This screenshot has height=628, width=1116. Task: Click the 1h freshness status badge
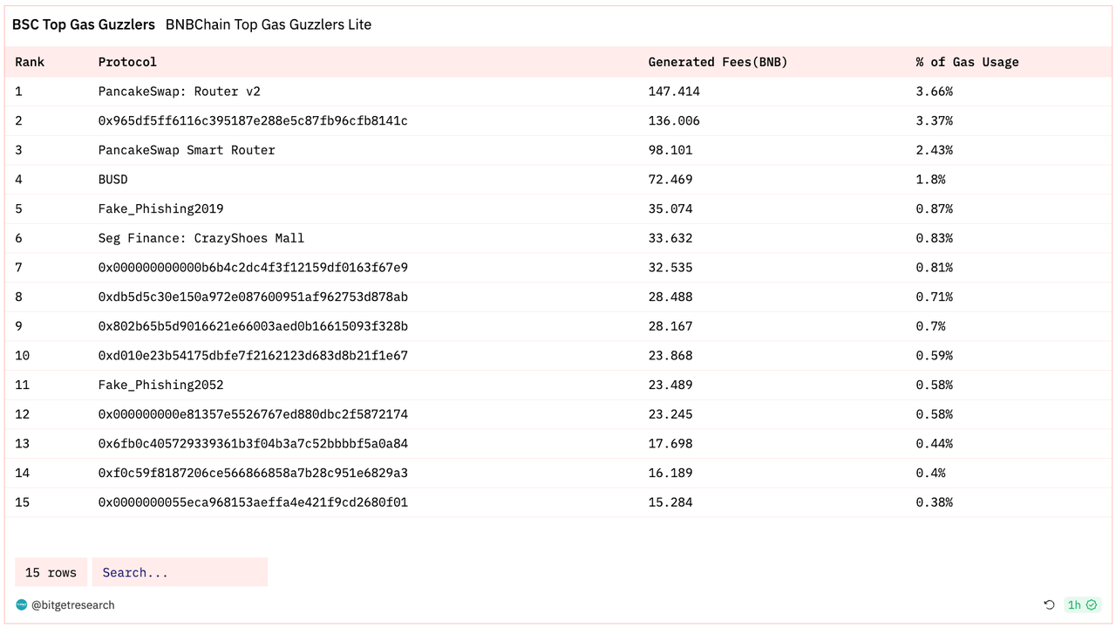[x=1082, y=604]
